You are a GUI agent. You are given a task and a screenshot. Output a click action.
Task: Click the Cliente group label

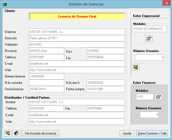10,11
